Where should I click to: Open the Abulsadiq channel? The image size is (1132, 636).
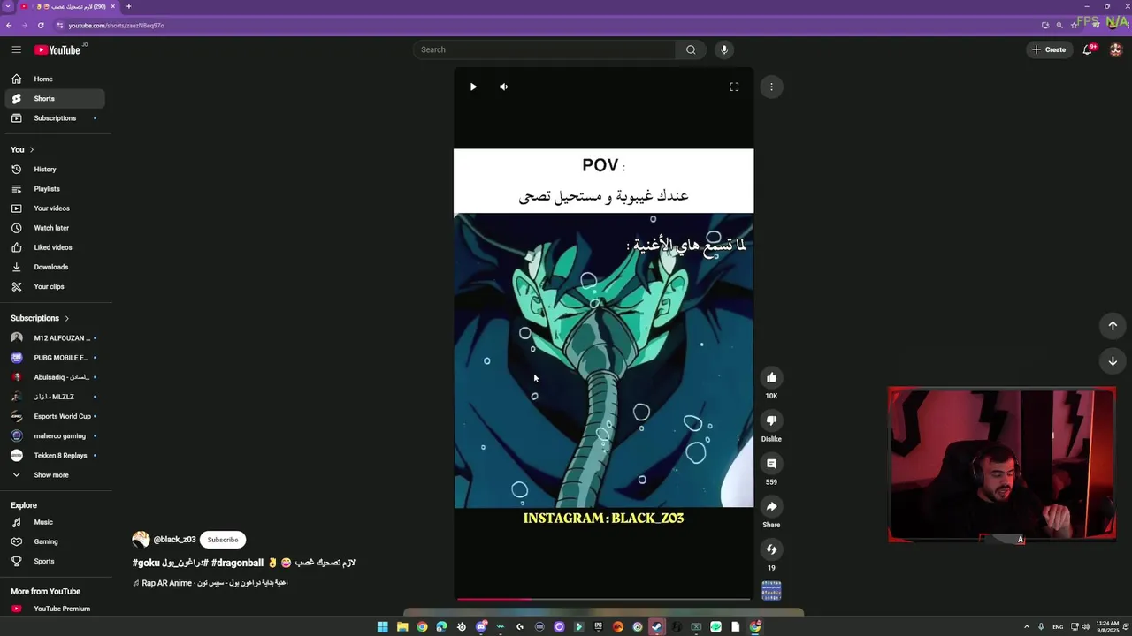(53, 377)
